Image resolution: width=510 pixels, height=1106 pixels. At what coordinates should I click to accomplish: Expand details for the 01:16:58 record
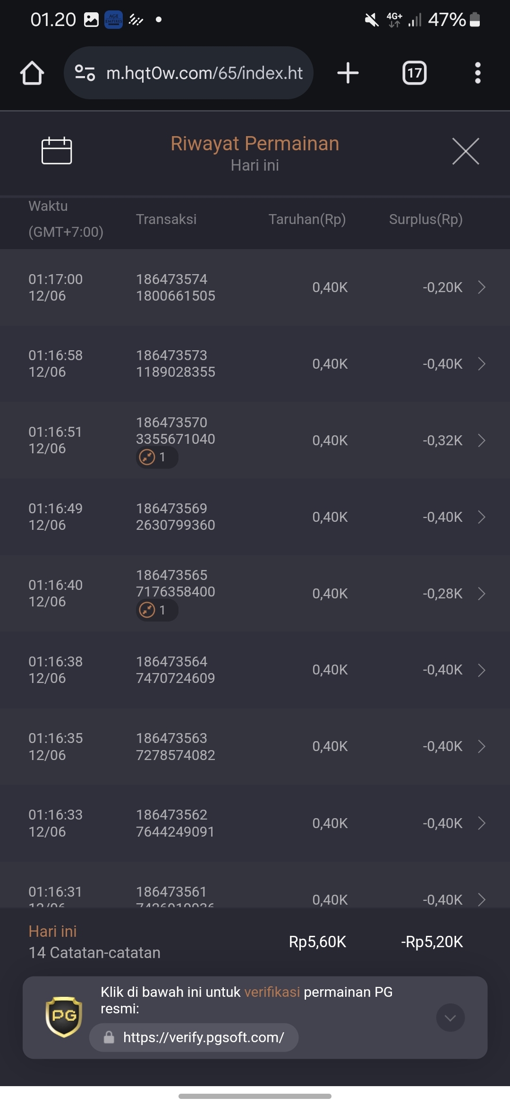point(481,364)
